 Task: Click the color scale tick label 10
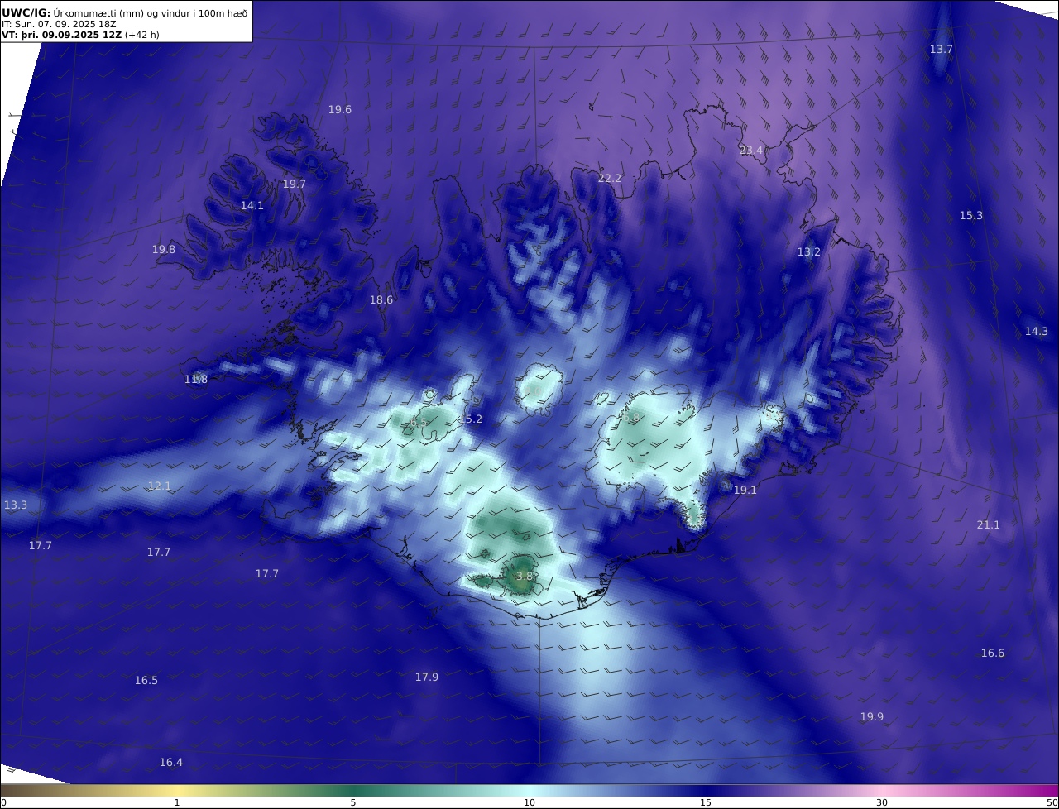[x=529, y=802]
